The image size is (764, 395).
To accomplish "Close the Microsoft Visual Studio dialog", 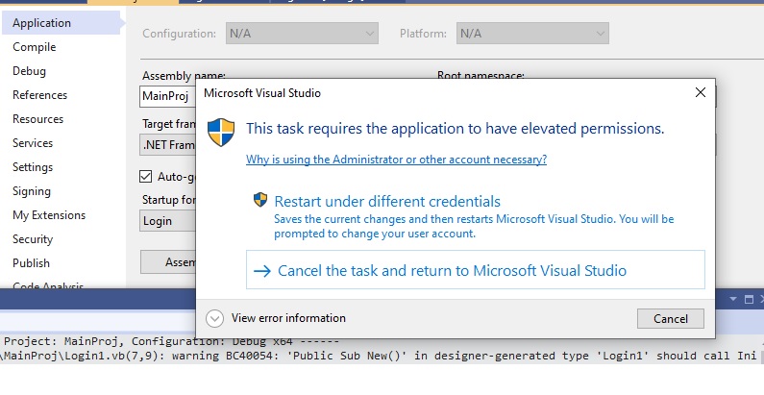I will click(x=701, y=93).
